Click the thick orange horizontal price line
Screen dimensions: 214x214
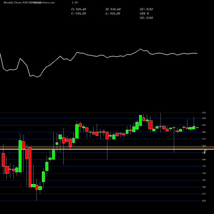point(107,149)
